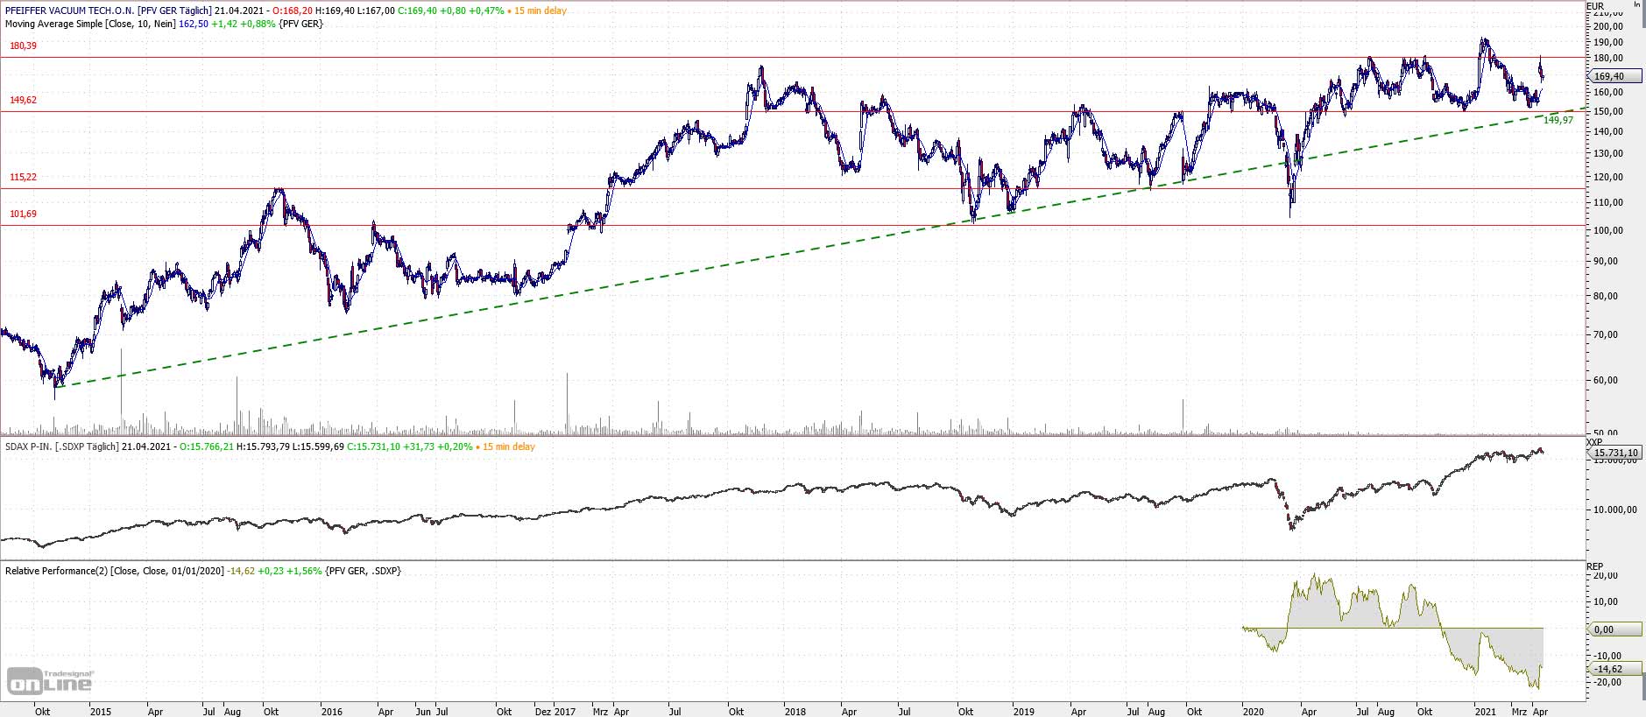Image resolution: width=1646 pixels, height=717 pixels.
Task: Select the 149,62 support level label
Action: [23, 100]
